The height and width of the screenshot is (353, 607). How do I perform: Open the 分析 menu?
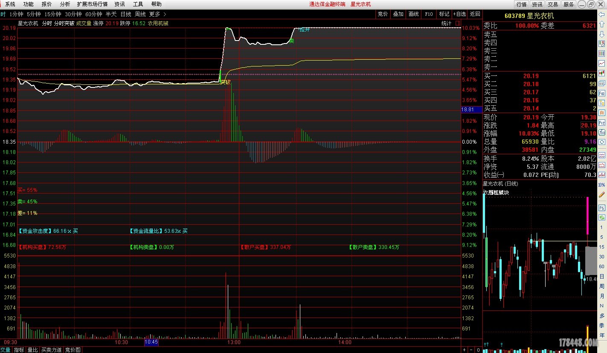coord(65,4)
